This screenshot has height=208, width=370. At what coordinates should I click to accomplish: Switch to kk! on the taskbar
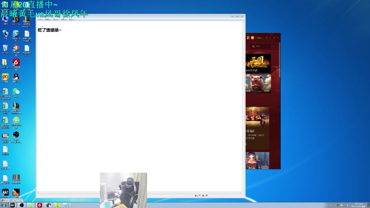click(x=12, y=205)
